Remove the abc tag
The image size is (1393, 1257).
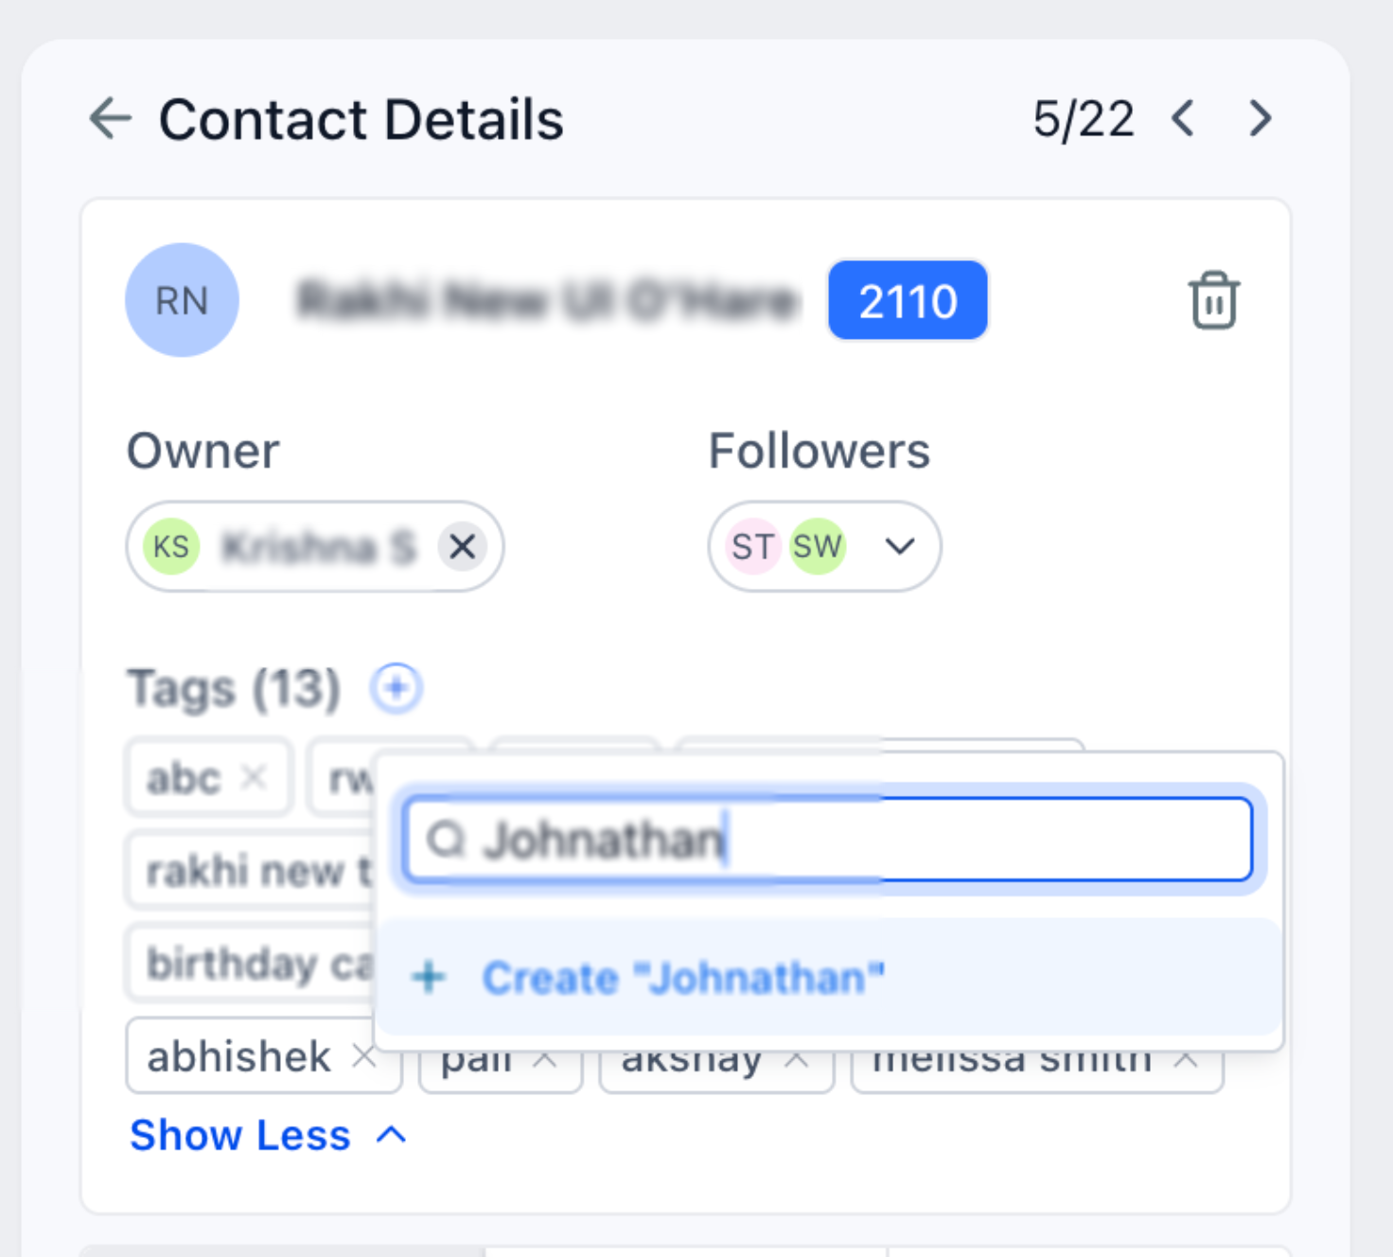[x=255, y=776]
